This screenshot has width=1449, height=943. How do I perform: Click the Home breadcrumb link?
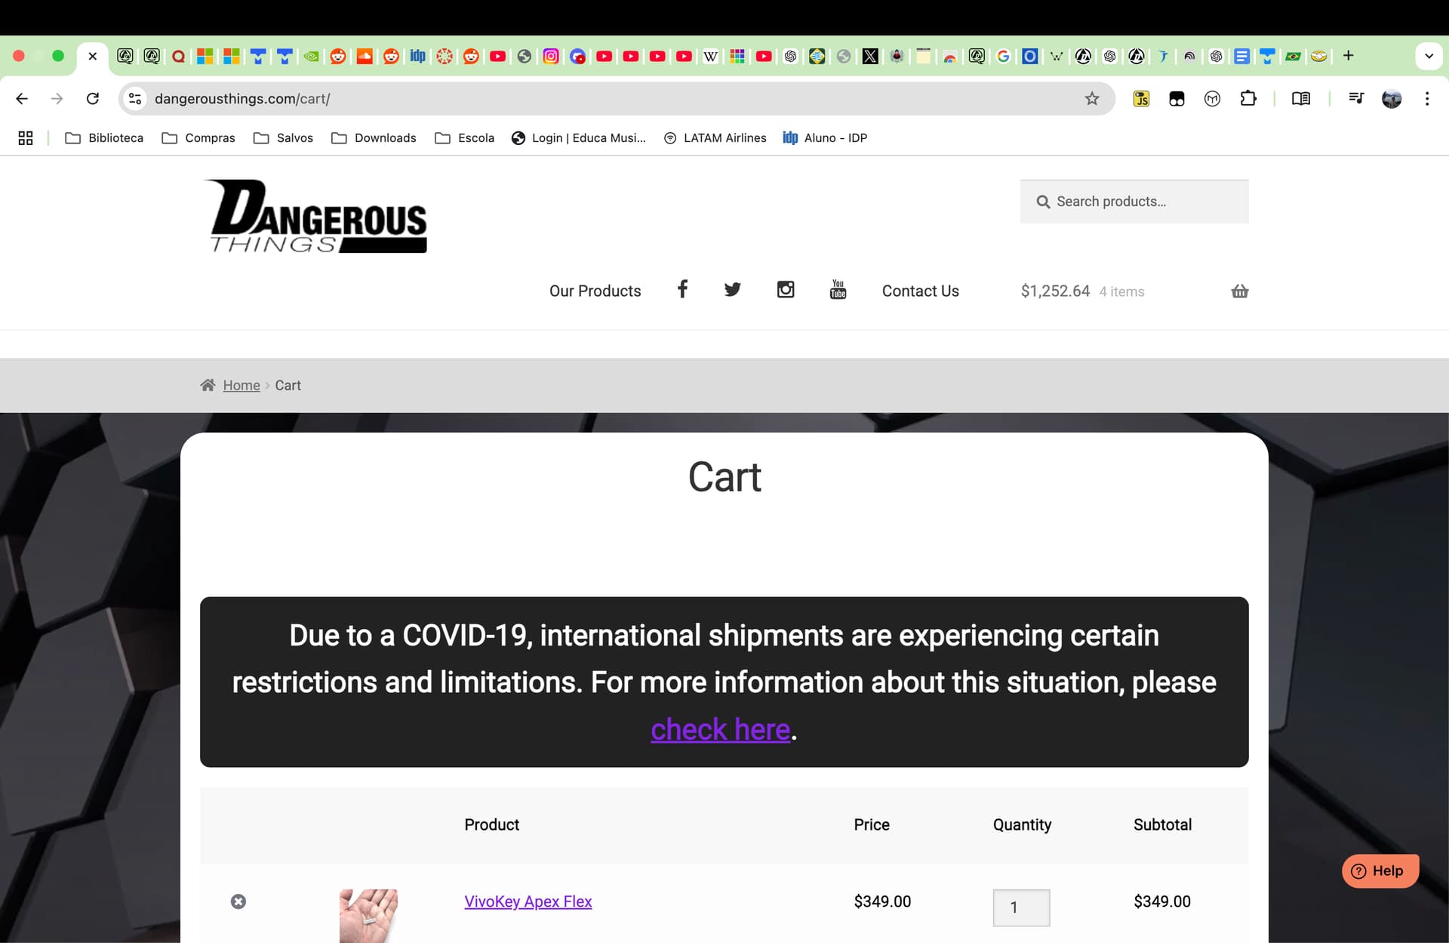tap(241, 385)
